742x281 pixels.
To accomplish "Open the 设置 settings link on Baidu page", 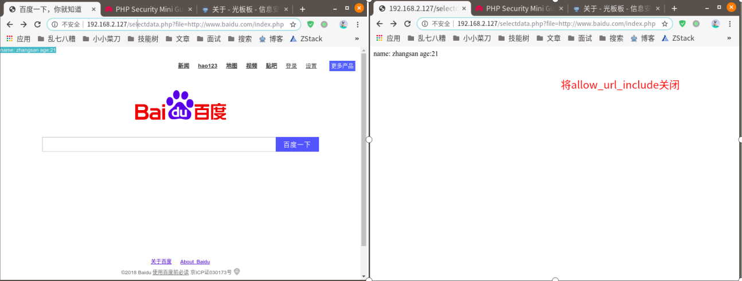I will pyautogui.click(x=311, y=66).
